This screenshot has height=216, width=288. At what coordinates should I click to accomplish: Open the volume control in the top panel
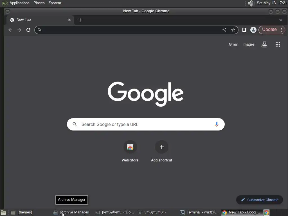251,3
